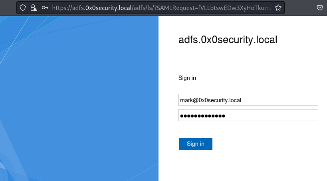327x181 pixels.
Task: Save page using the Pocket icon
Action: point(320,8)
